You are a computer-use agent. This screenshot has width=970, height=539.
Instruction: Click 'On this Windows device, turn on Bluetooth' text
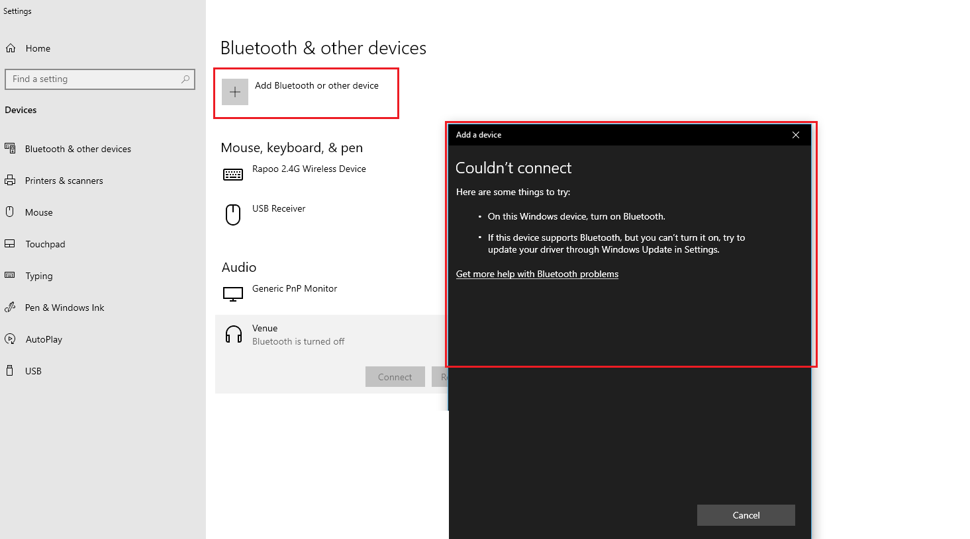click(x=577, y=216)
